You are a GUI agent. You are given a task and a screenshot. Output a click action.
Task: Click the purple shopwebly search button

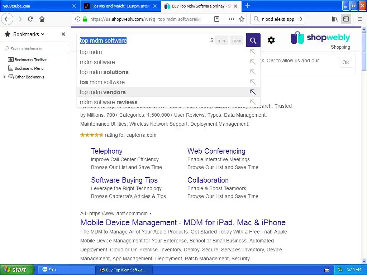coord(253,40)
